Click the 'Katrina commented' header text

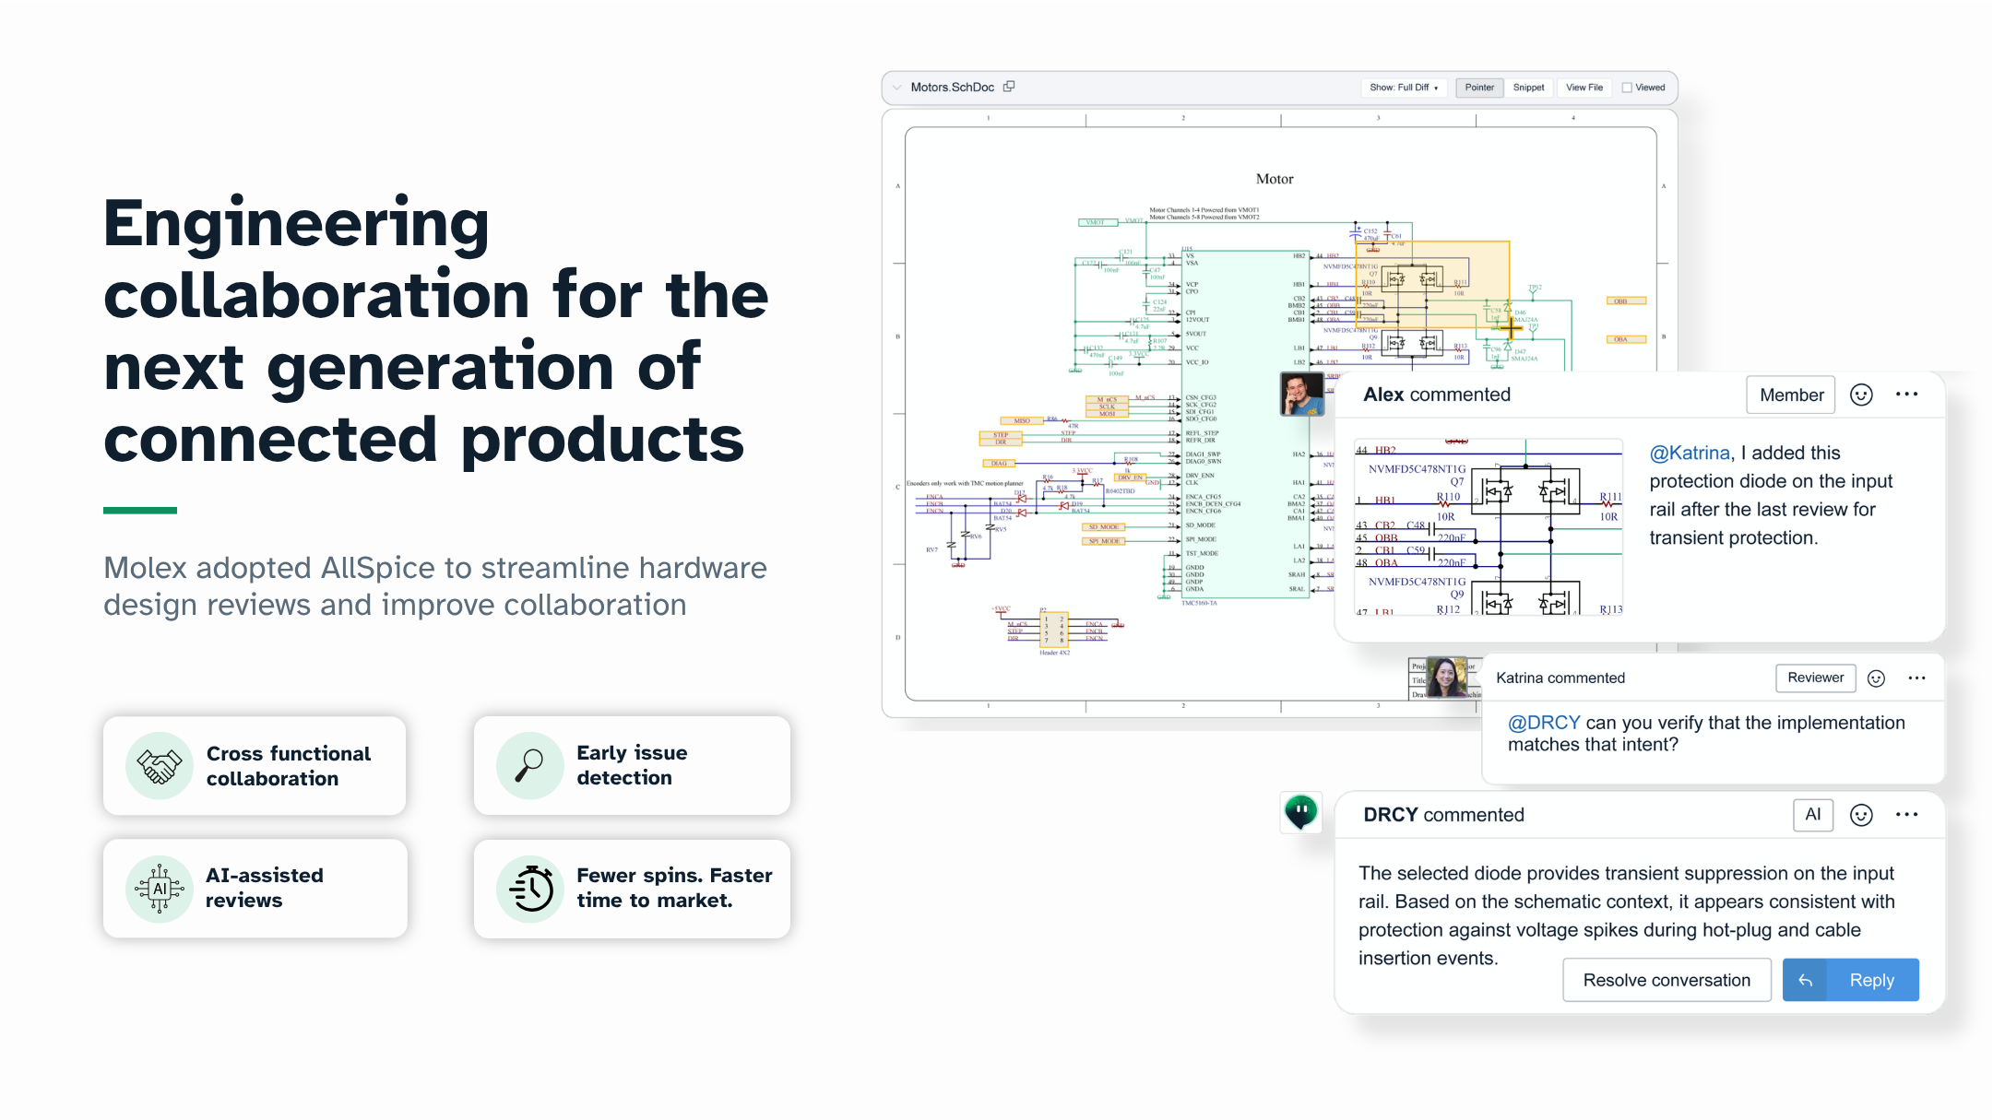pos(1560,678)
